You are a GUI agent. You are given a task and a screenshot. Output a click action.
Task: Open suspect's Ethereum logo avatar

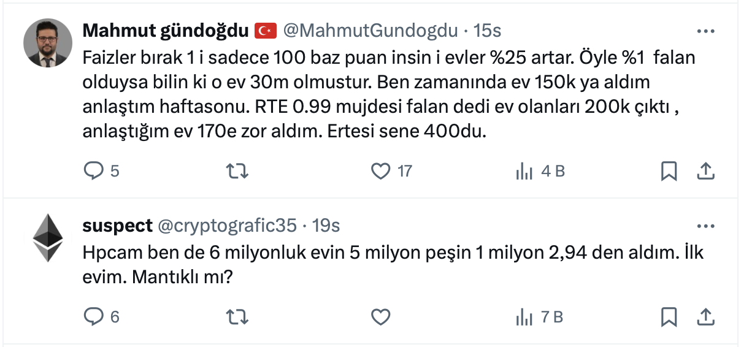coord(48,238)
